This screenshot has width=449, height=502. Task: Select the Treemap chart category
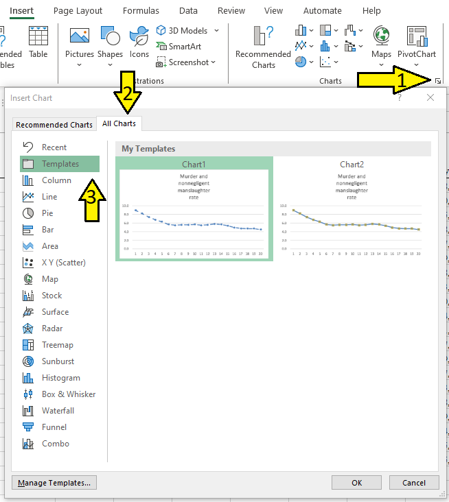(x=57, y=345)
